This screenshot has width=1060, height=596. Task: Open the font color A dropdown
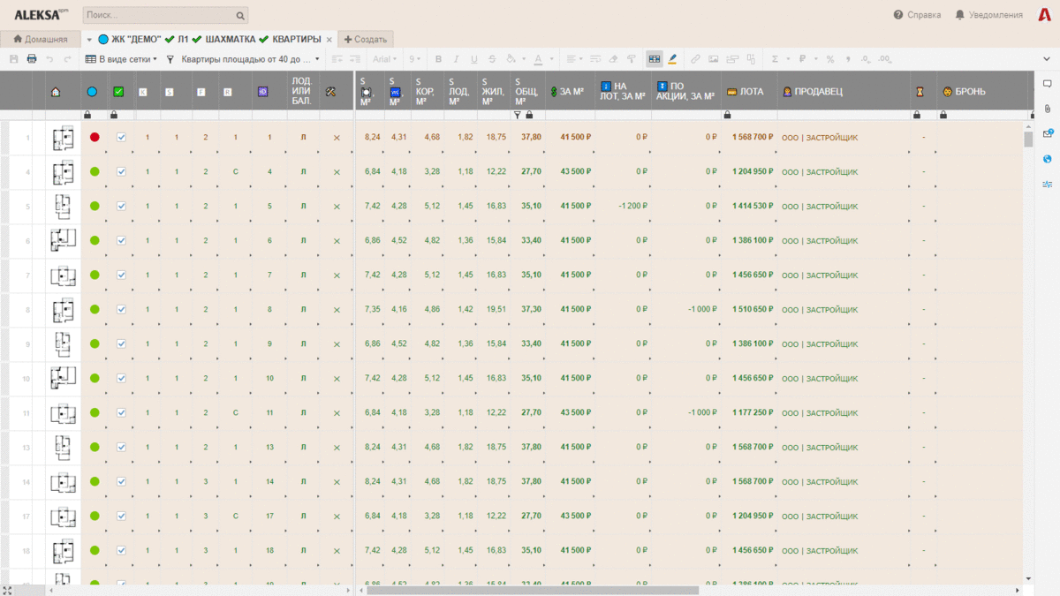542,59
